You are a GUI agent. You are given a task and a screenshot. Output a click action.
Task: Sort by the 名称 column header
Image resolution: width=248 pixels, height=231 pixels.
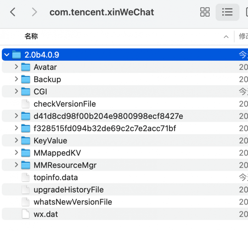coord(31,37)
